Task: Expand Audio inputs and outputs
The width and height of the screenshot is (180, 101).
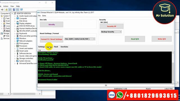Action: pyautogui.click(x=15, y=16)
